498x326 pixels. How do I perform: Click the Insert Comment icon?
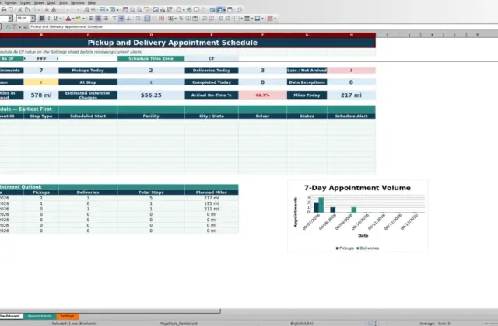click(196, 10)
